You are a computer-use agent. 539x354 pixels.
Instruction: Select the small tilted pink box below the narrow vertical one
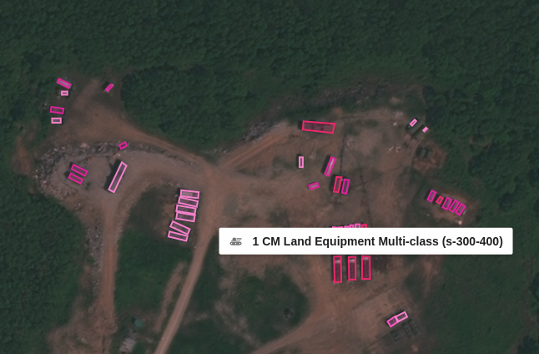(314, 186)
